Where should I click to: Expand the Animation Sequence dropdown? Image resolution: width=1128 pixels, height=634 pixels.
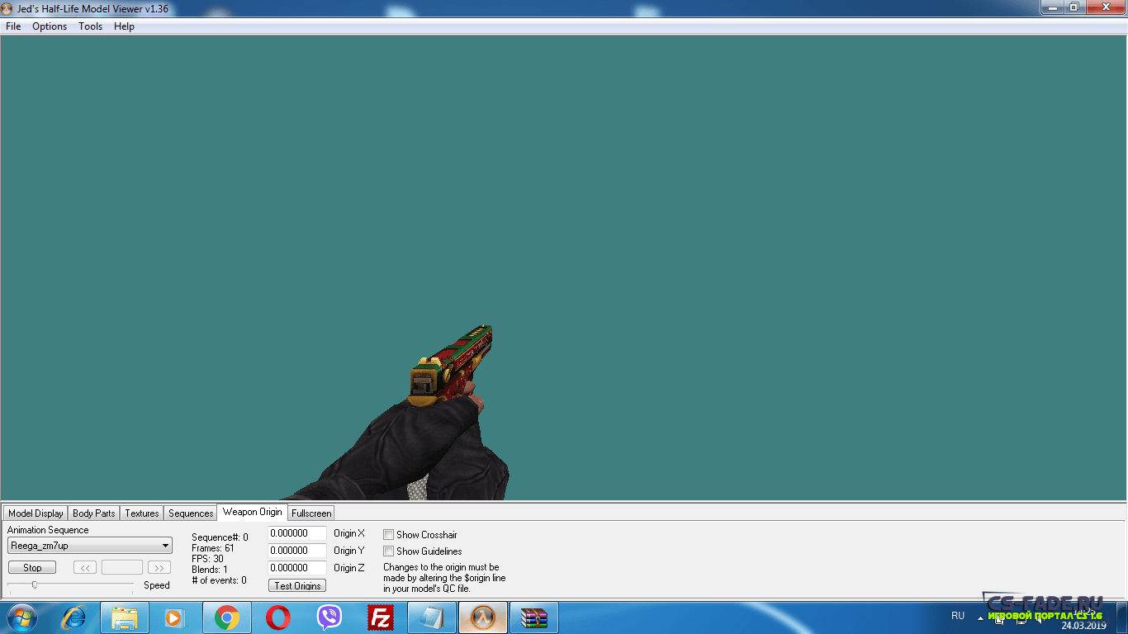pos(166,546)
